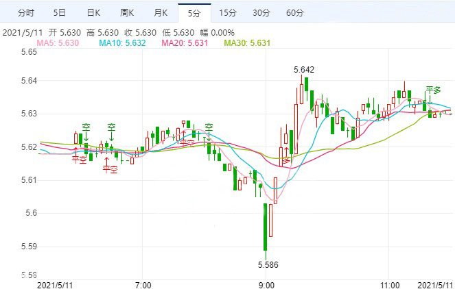Screen dimensions: 455x289
Task: Click the pink MA5 legend label
Action: tap(58, 43)
